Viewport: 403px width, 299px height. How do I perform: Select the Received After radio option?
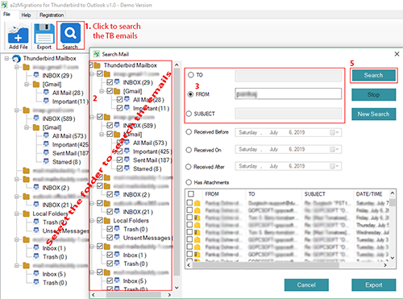189,167
